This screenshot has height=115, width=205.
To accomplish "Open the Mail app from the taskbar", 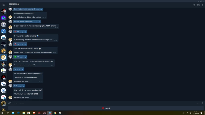I will 13,113.
